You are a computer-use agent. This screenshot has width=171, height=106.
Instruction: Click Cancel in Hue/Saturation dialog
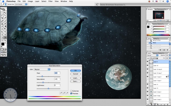(x=76, y=74)
